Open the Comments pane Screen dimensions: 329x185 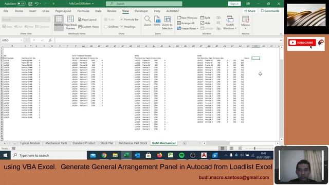(x=270, y=11)
